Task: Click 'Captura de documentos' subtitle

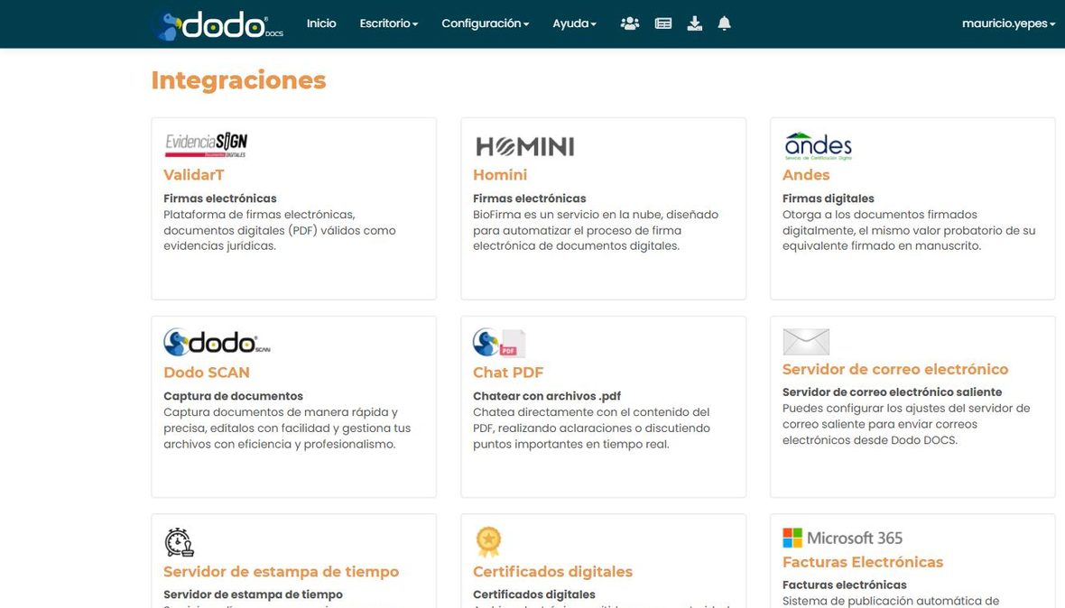Action: tap(233, 396)
